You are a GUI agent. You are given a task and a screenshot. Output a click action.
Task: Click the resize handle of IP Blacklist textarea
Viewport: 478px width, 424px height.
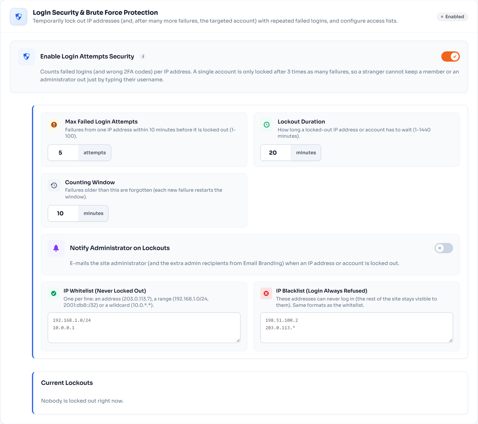(451, 340)
